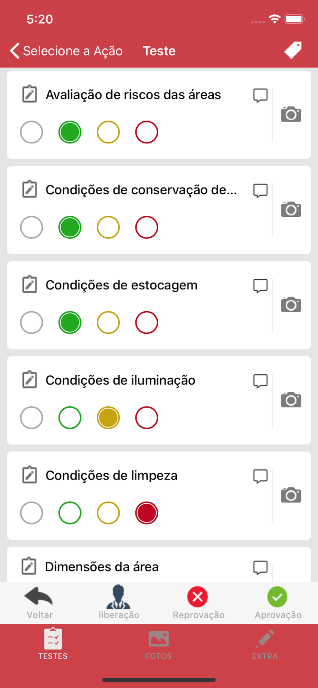Switch to the EXTRA tab
The width and height of the screenshot is (318, 688).
point(265,645)
